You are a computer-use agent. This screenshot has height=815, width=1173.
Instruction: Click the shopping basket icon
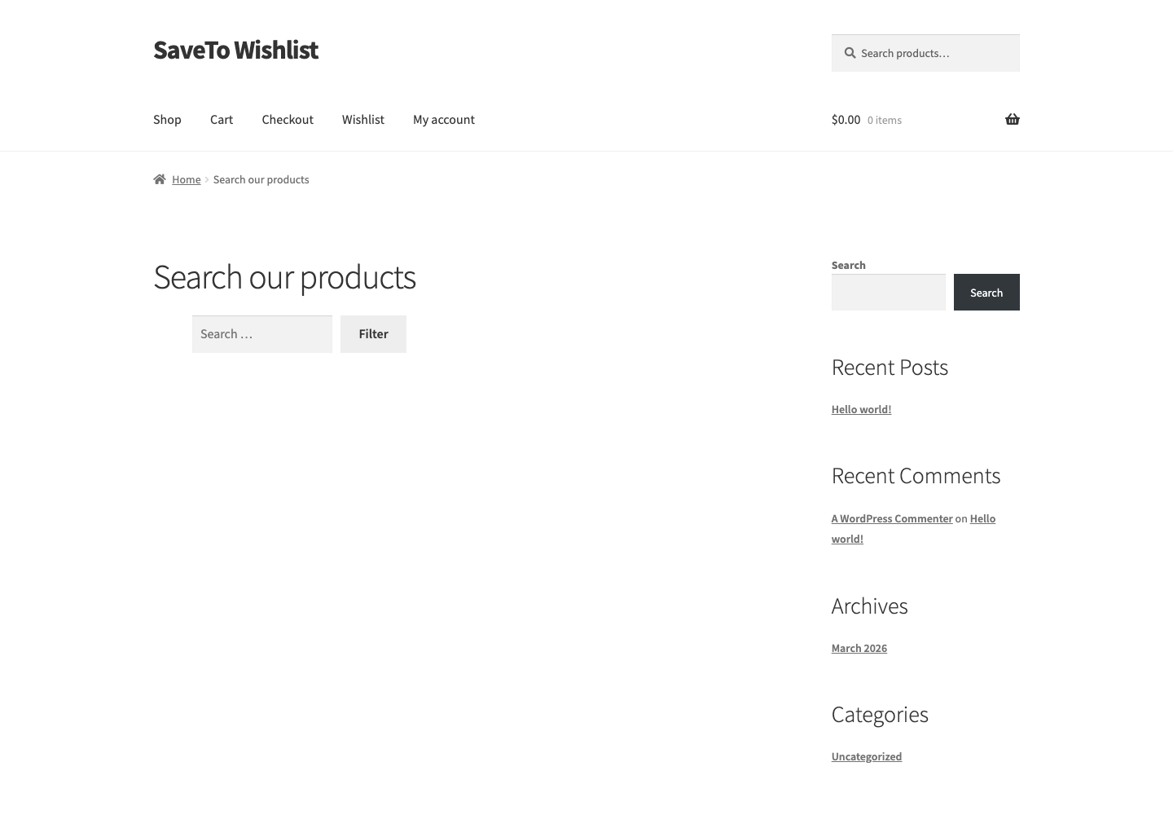(1012, 119)
